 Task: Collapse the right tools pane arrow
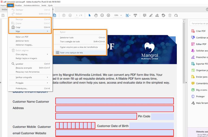[x=186, y=83]
